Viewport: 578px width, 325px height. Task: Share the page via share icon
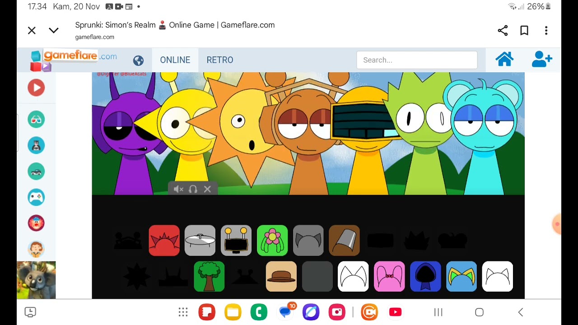click(503, 30)
